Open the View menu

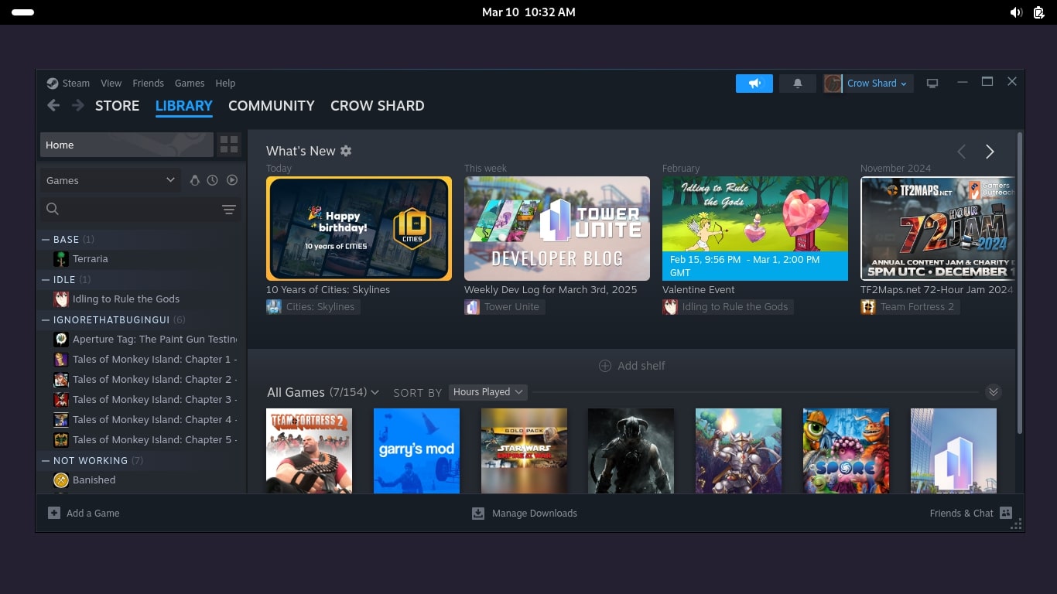point(111,84)
